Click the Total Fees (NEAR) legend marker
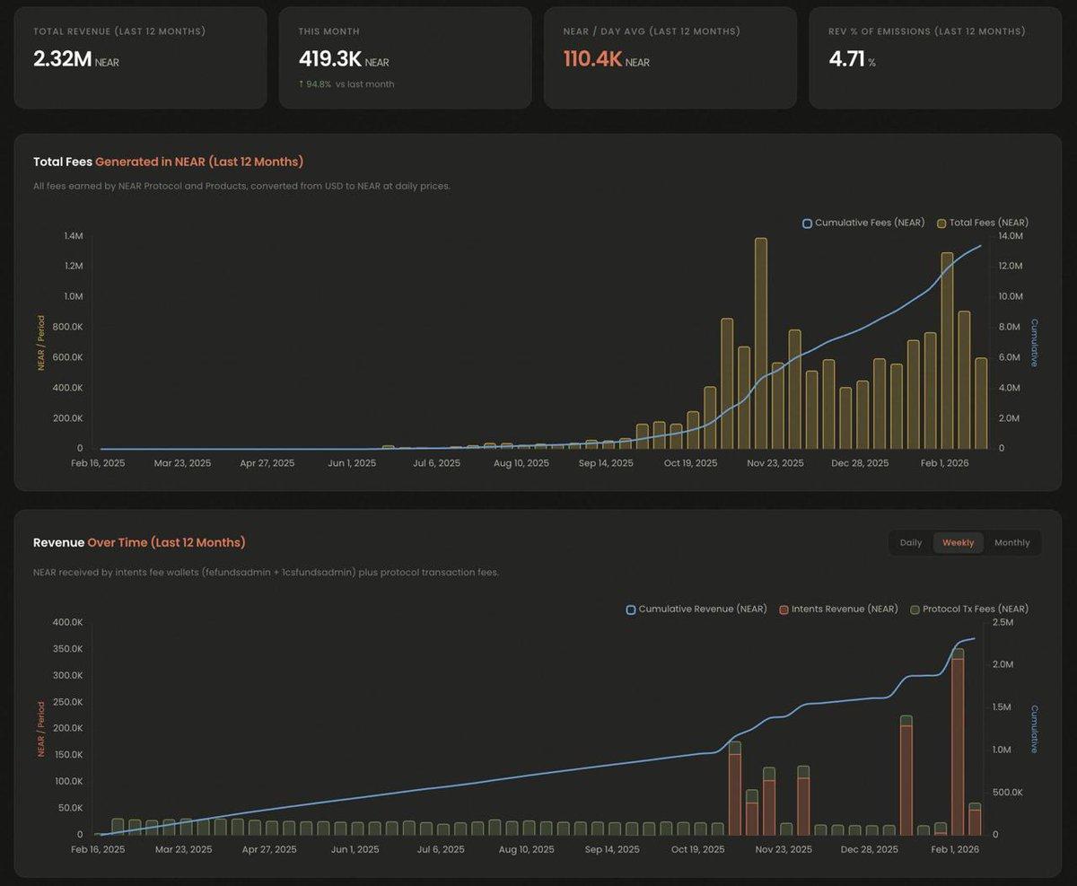Screen dimensions: 1077x886 (941, 222)
